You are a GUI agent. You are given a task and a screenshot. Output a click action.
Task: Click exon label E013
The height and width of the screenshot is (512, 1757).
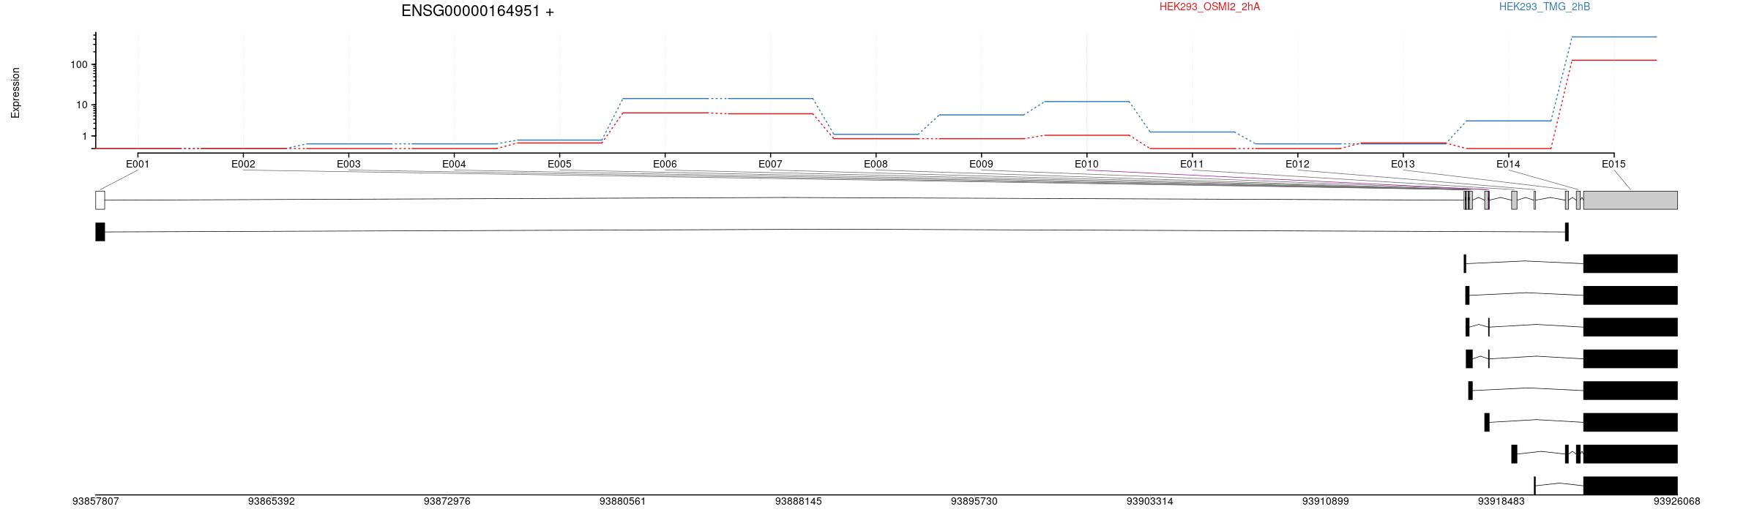click(1403, 164)
